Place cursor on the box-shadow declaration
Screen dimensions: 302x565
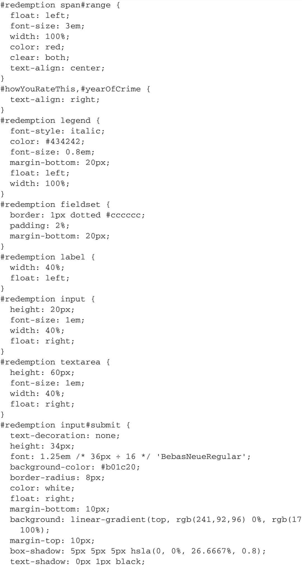point(138,551)
